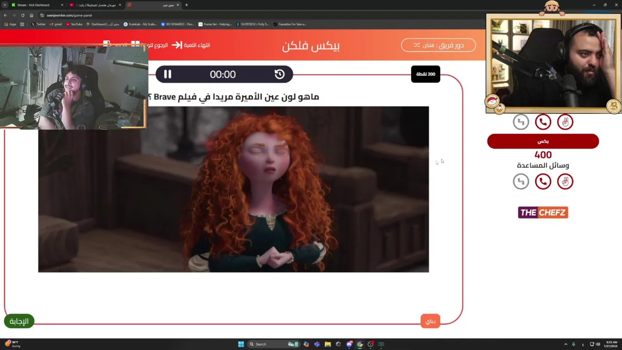622x350 pixels.
Task: Open the tab search dropdown
Action: 4,5
